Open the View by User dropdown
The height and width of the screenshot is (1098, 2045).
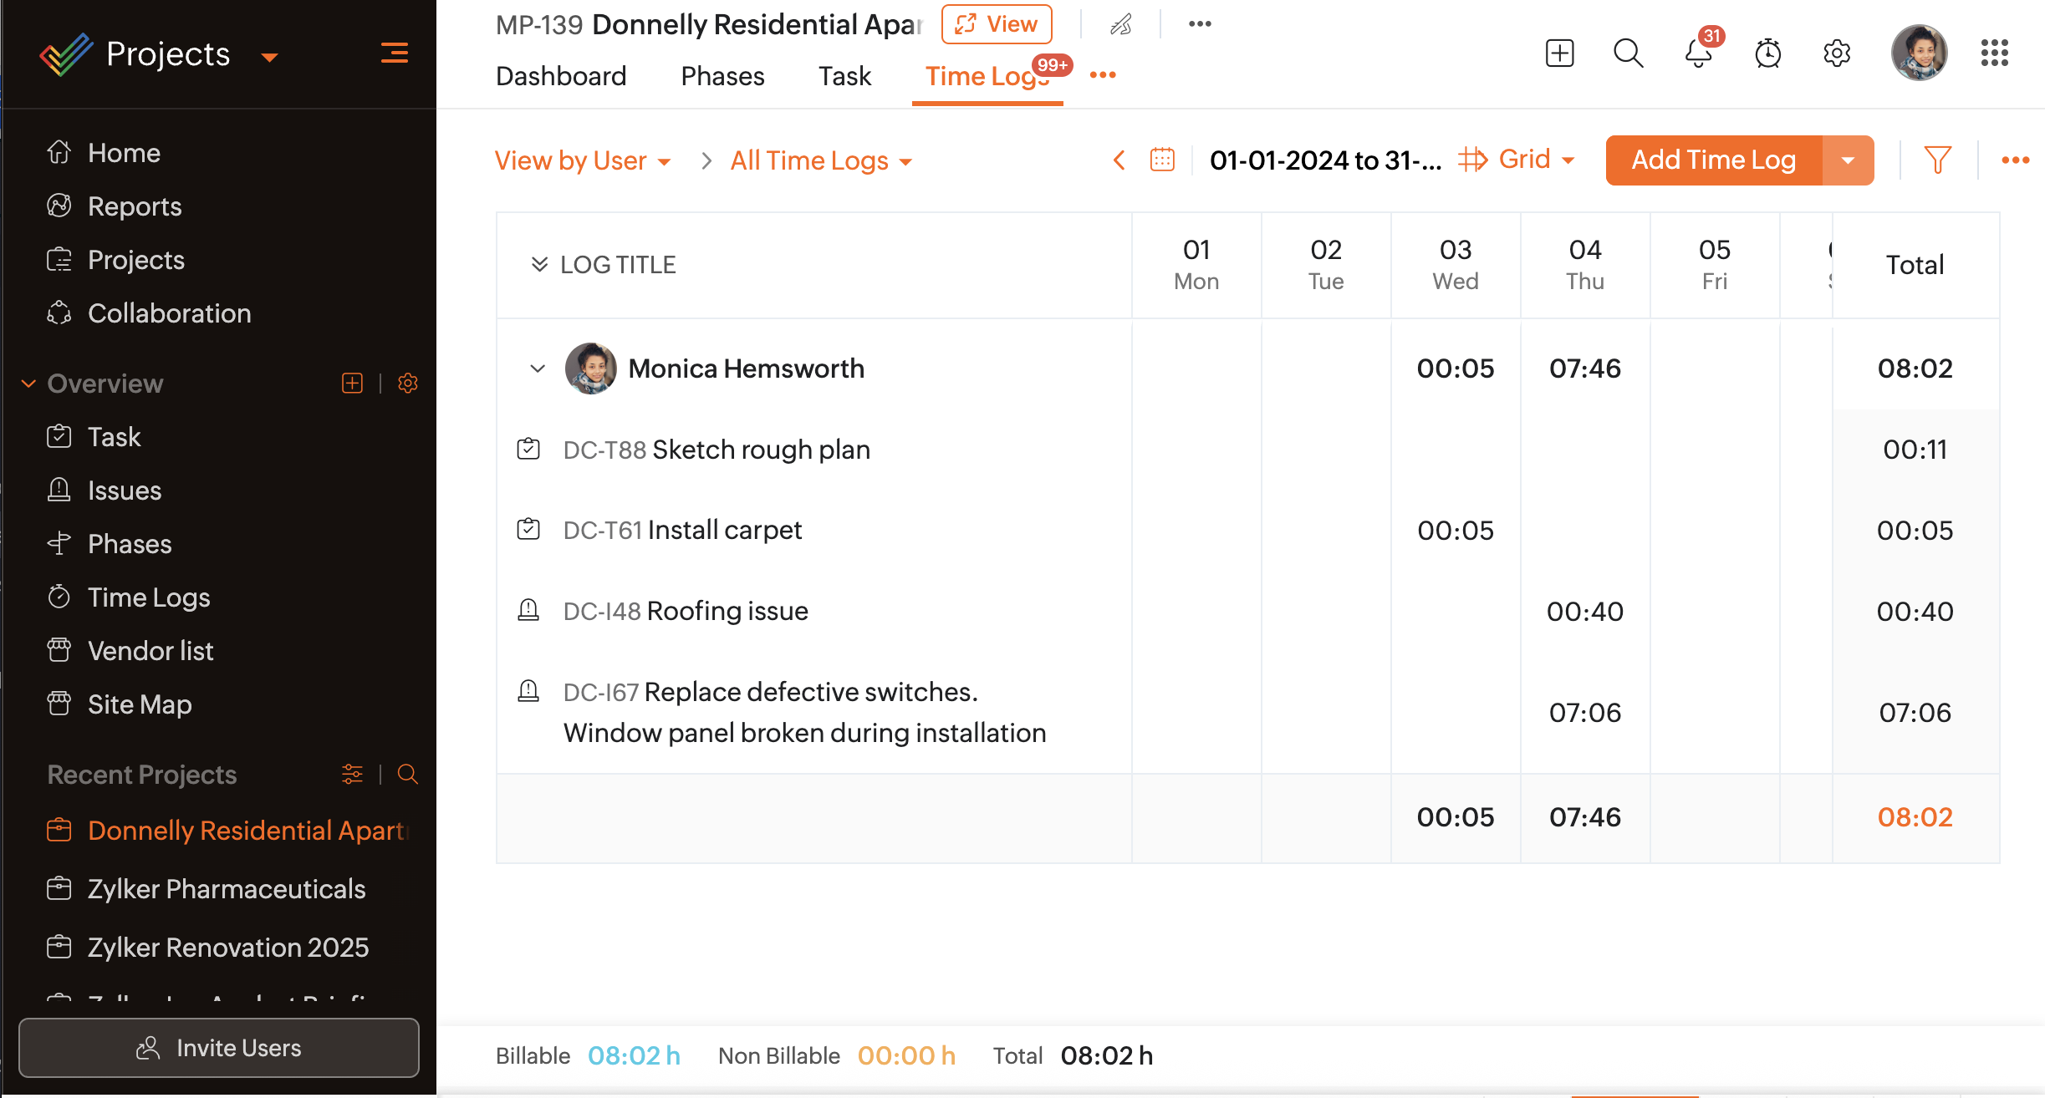click(583, 160)
